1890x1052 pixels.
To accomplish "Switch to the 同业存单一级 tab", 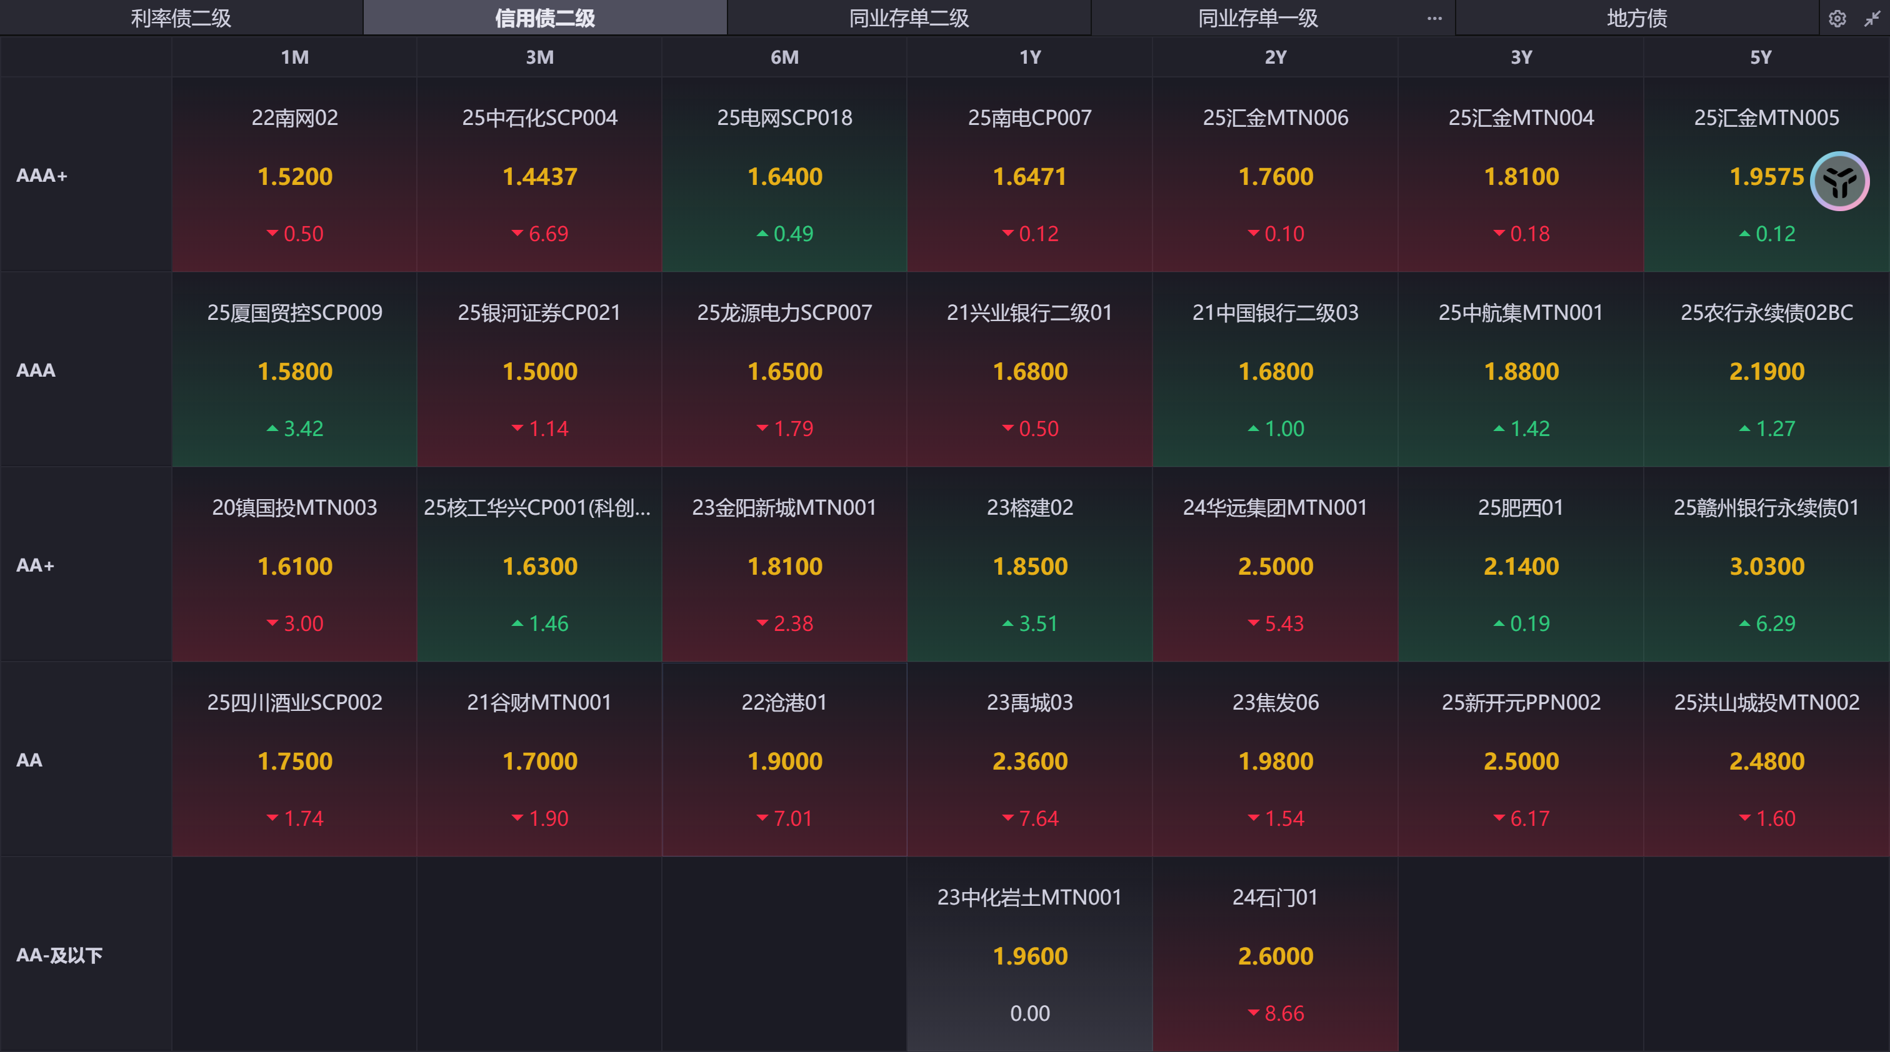I will coord(1257,18).
